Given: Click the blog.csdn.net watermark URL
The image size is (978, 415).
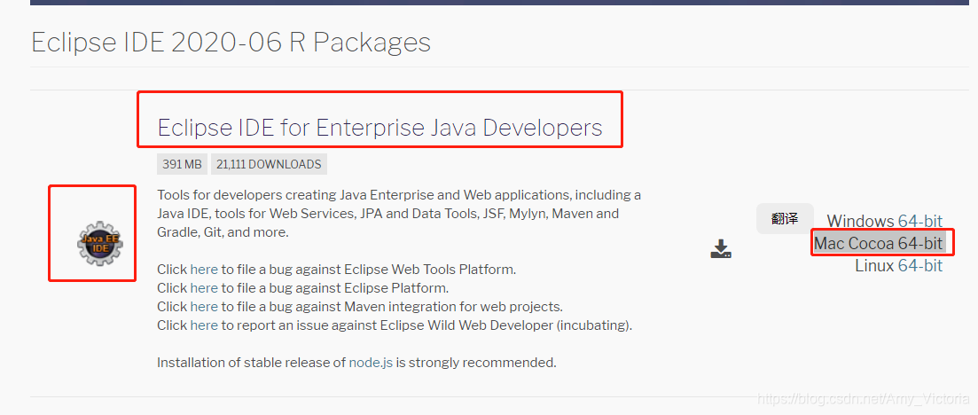Looking at the screenshot, I should pos(864,397).
